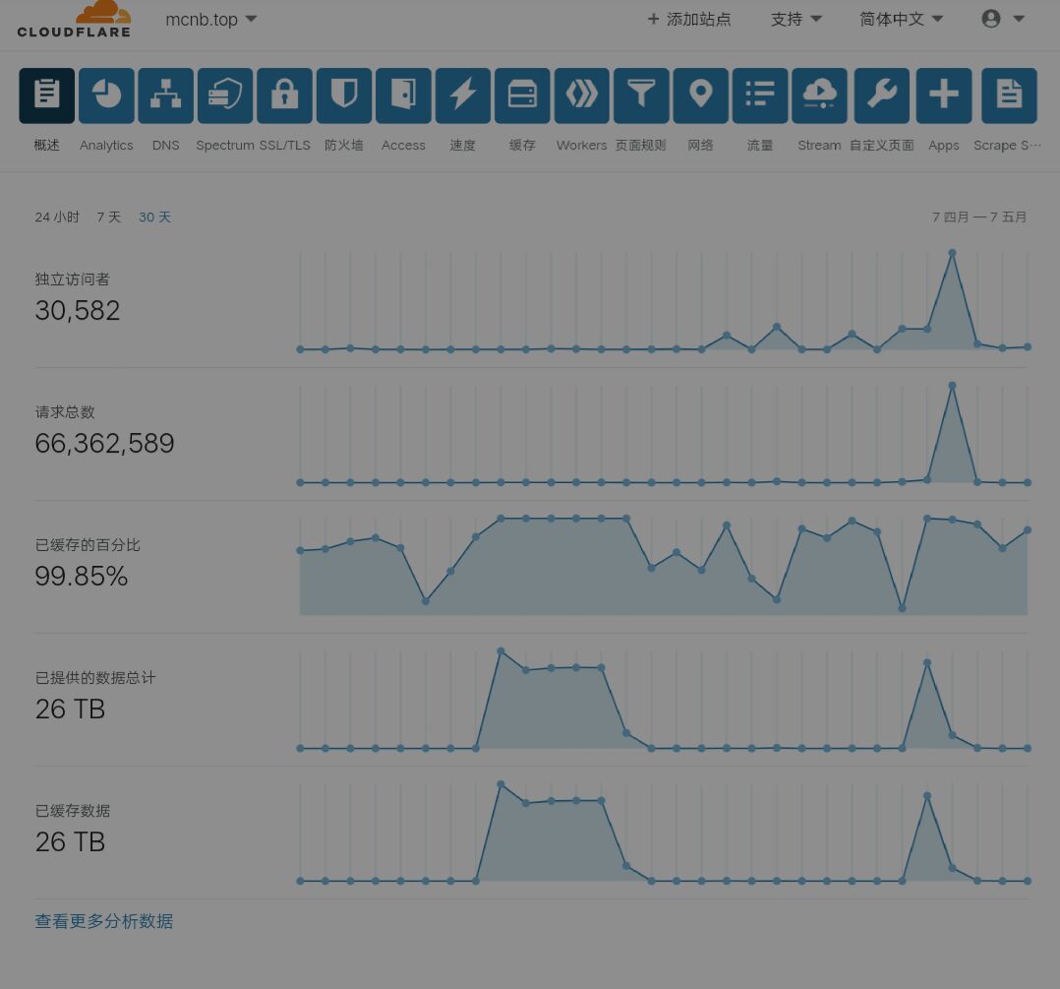Open the Overview (概述) clipboard icon

pos(46,95)
